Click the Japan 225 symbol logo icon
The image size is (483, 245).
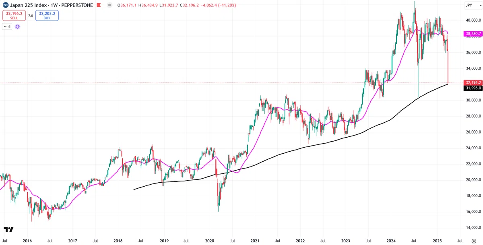[5, 5]
